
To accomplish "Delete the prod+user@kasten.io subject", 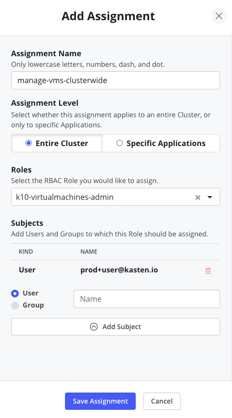I will click(208, 270).
